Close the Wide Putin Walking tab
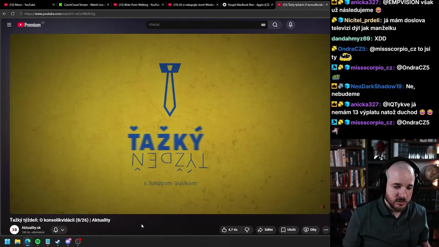The image size is (439, 247). [x=163, y=5]
